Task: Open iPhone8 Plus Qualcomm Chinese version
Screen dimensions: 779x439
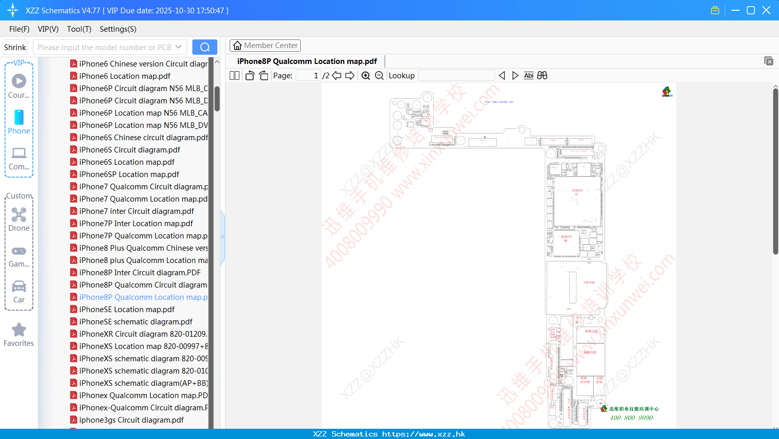Action: pyautogui.click(x=143, y=248)
